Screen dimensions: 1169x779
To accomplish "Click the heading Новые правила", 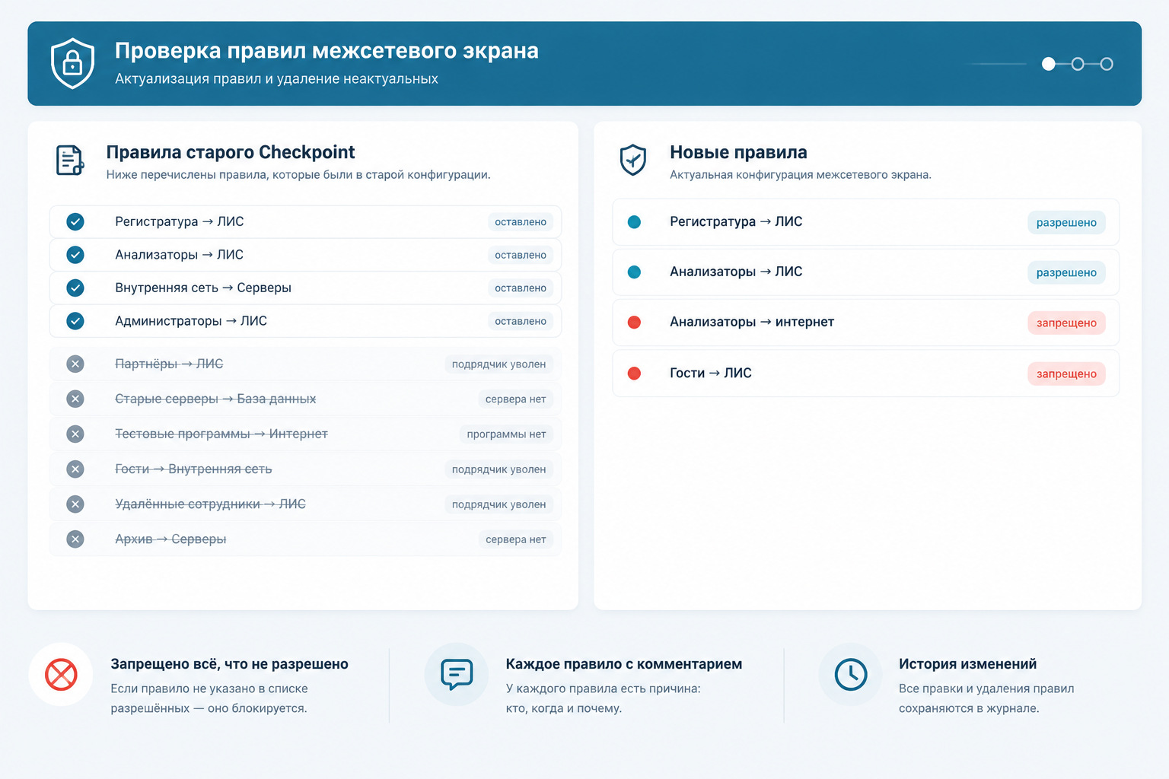I will (738, 152).
